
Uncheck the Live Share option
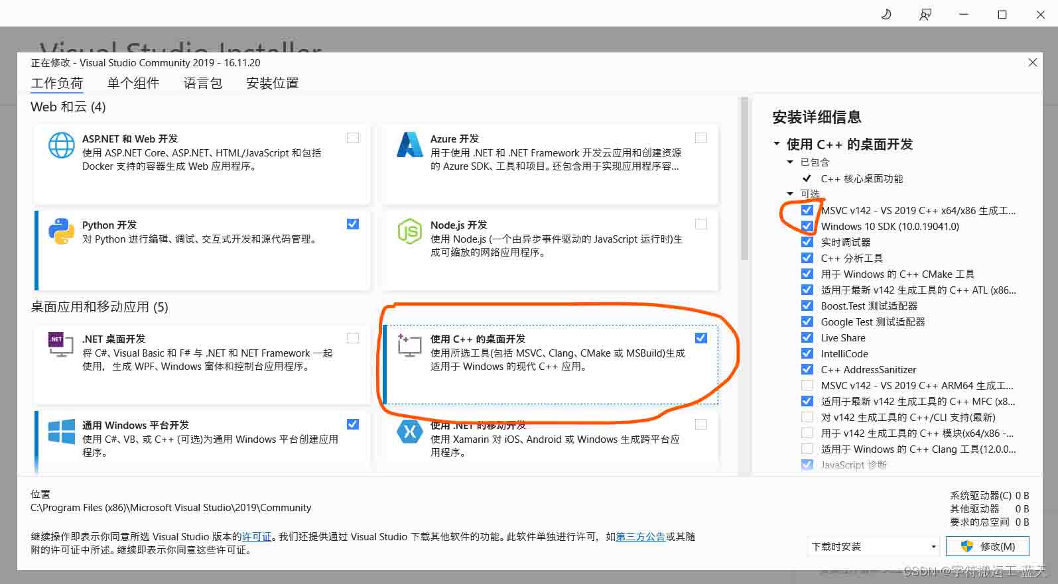coord(807,337)
